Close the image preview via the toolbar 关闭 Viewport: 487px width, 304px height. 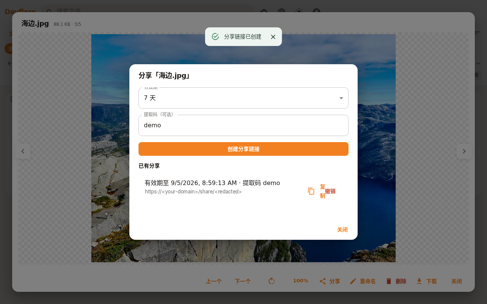(457, 281)
